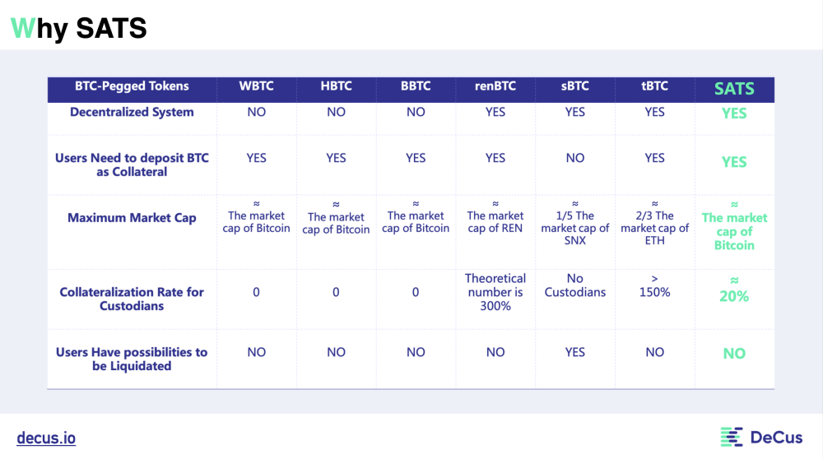The image size is (823, 459).
Task: Select the HBTC column header
Action: pyautogui.click(x=336, y=86)
